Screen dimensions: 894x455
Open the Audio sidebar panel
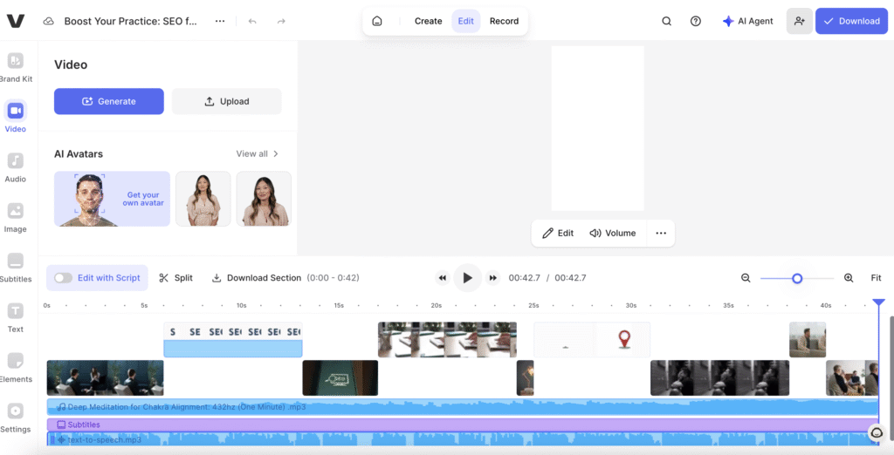(x=16, y=167)
